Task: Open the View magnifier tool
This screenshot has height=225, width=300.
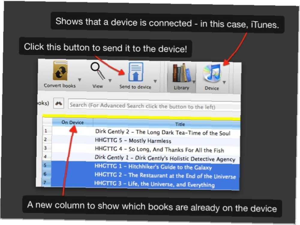Action: click(x=98, y=71)
